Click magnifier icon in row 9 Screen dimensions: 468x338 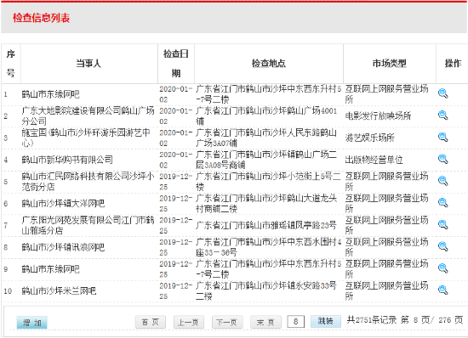pos(443,268)
